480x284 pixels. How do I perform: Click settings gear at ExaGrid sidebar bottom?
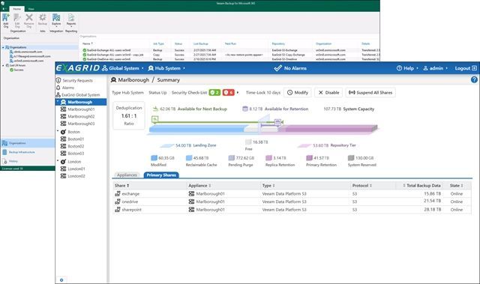coord(61,280)
